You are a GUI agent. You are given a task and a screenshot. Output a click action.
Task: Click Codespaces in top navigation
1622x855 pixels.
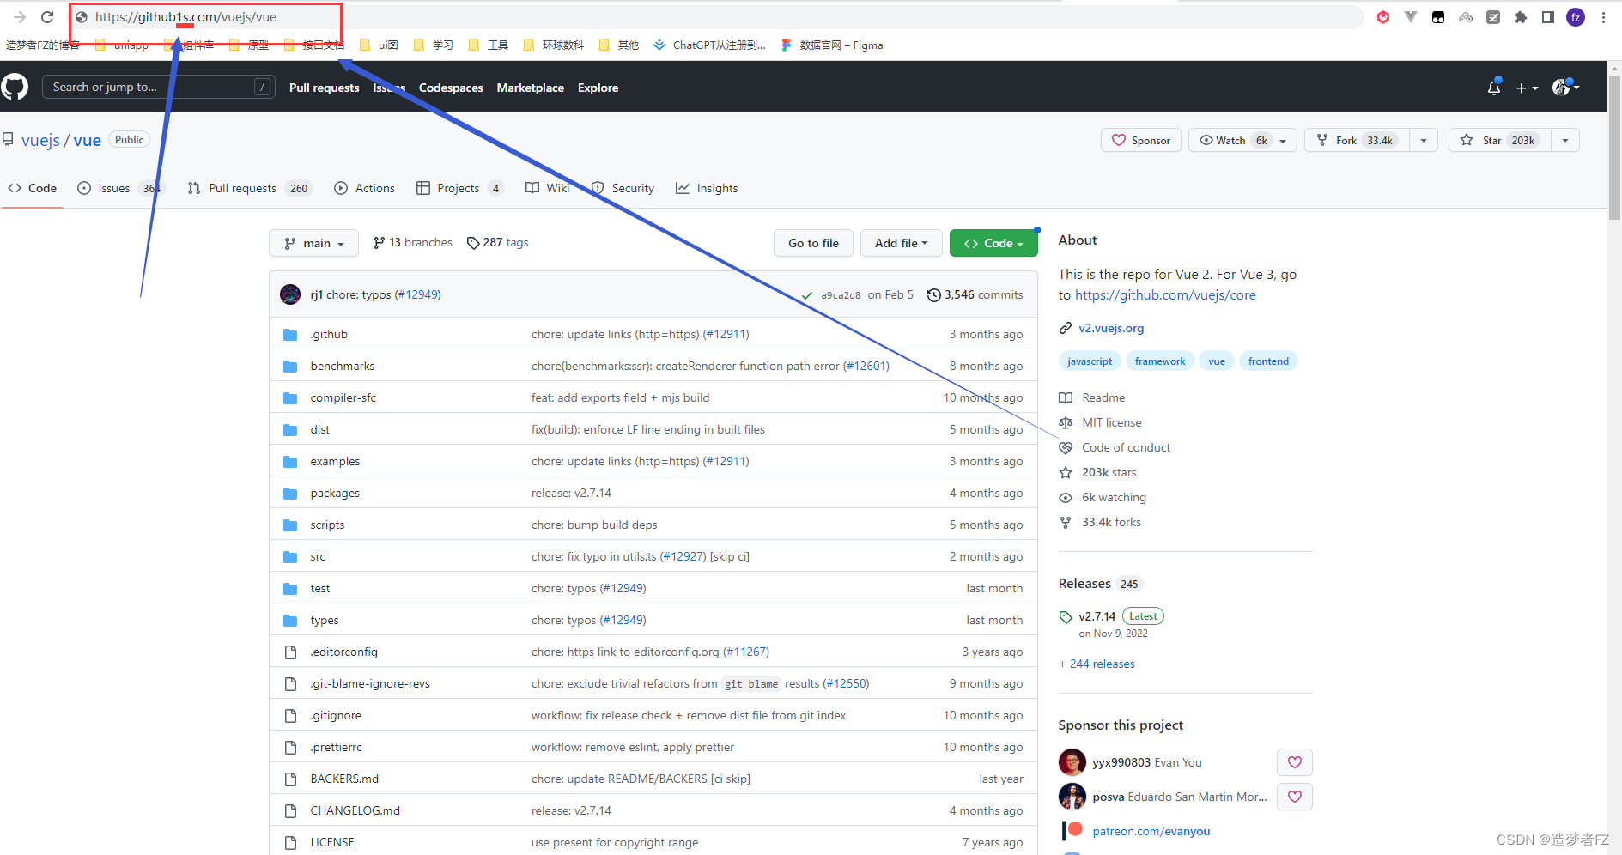pyautogui.click(x=451, y=88)
